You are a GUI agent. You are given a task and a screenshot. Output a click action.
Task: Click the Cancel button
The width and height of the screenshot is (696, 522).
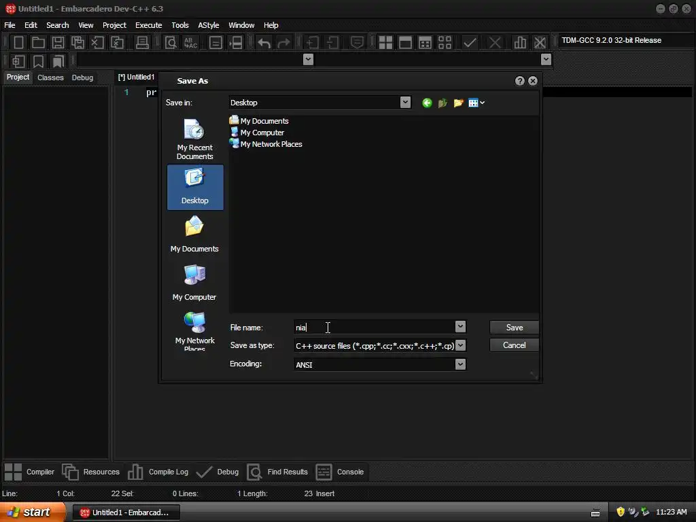pos(515,345)
